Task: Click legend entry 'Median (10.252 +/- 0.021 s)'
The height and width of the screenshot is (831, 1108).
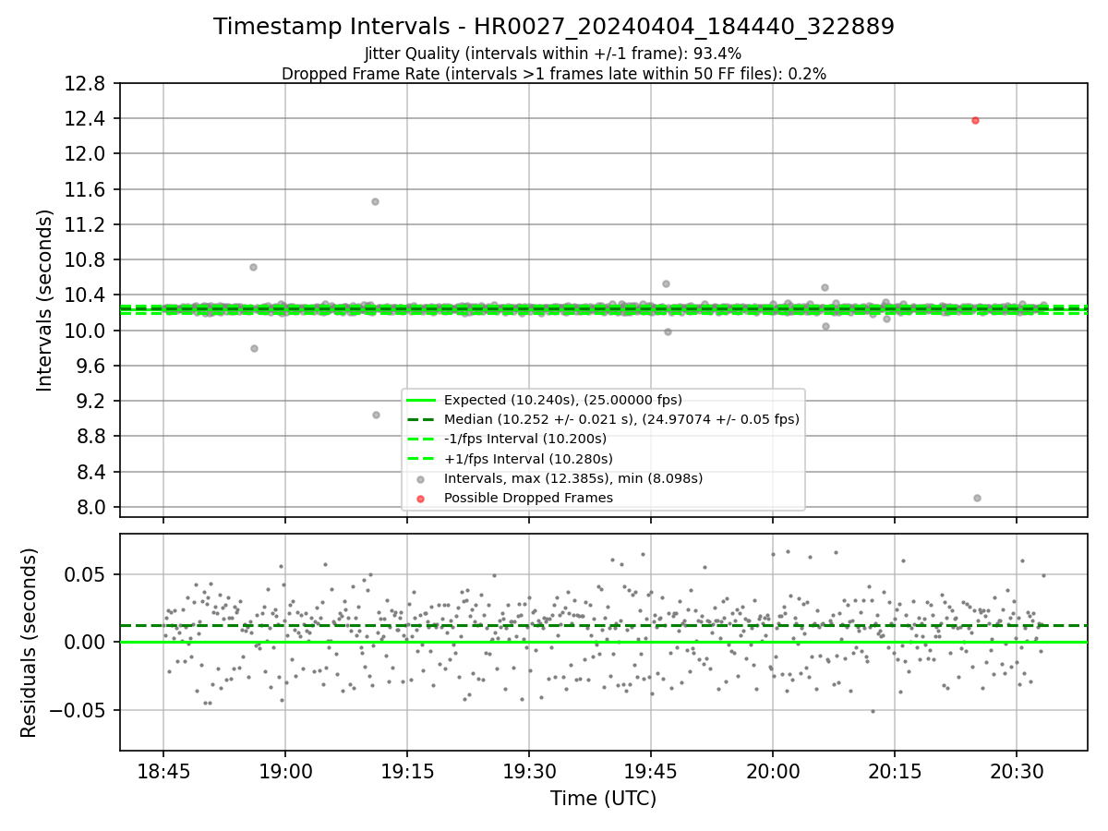Action: [621, 419]
